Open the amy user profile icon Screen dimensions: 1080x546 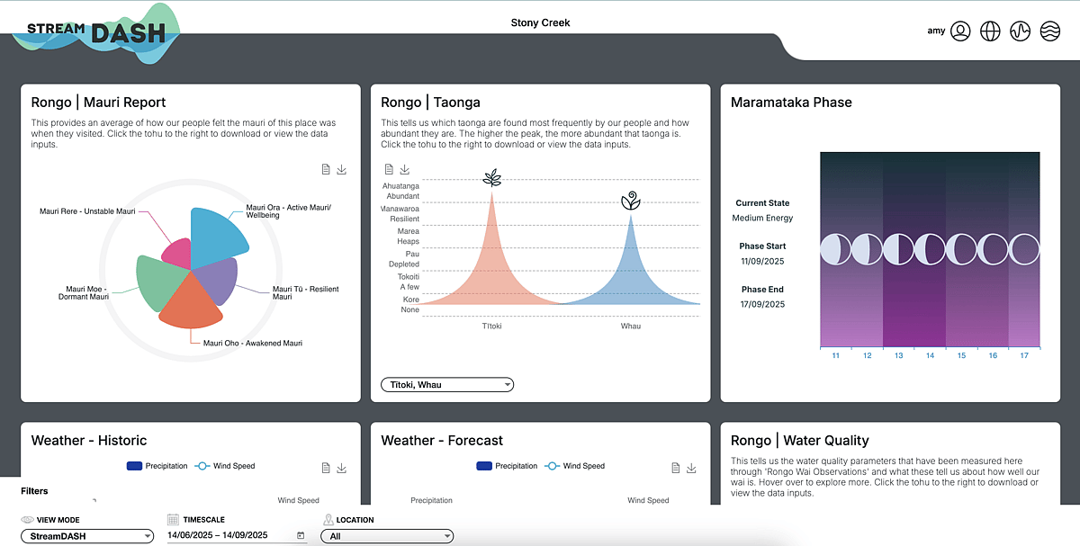click(x=960, y=31)
